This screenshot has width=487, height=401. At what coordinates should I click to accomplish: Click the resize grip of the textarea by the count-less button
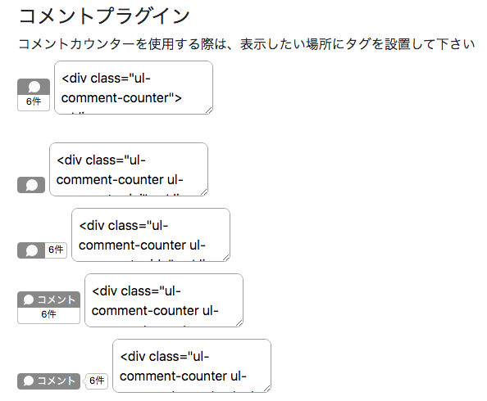point(204,192)
